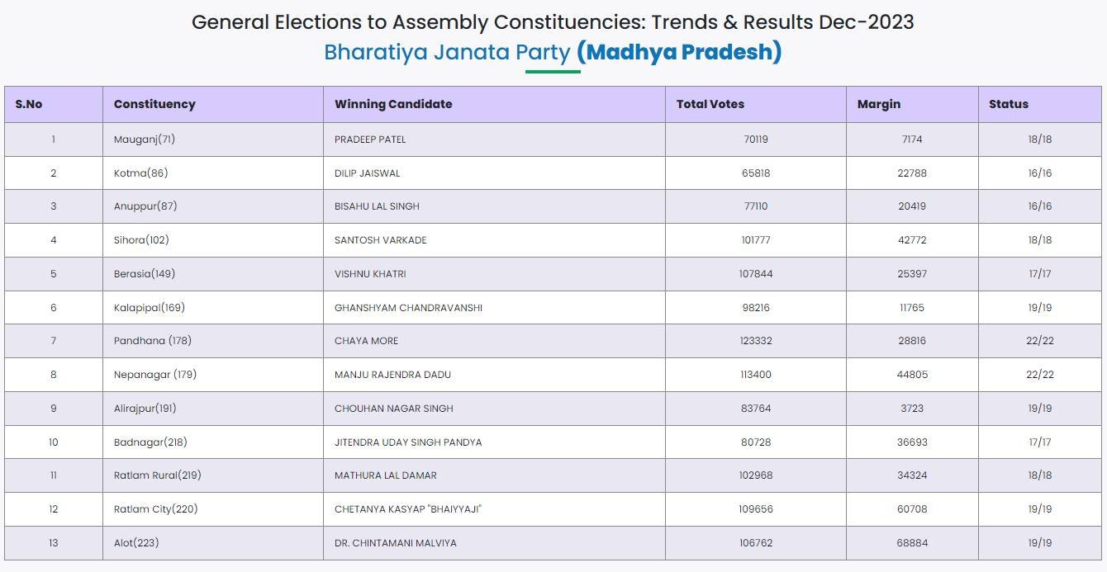Select Kalapipal(169) constituency

(150, 308)
